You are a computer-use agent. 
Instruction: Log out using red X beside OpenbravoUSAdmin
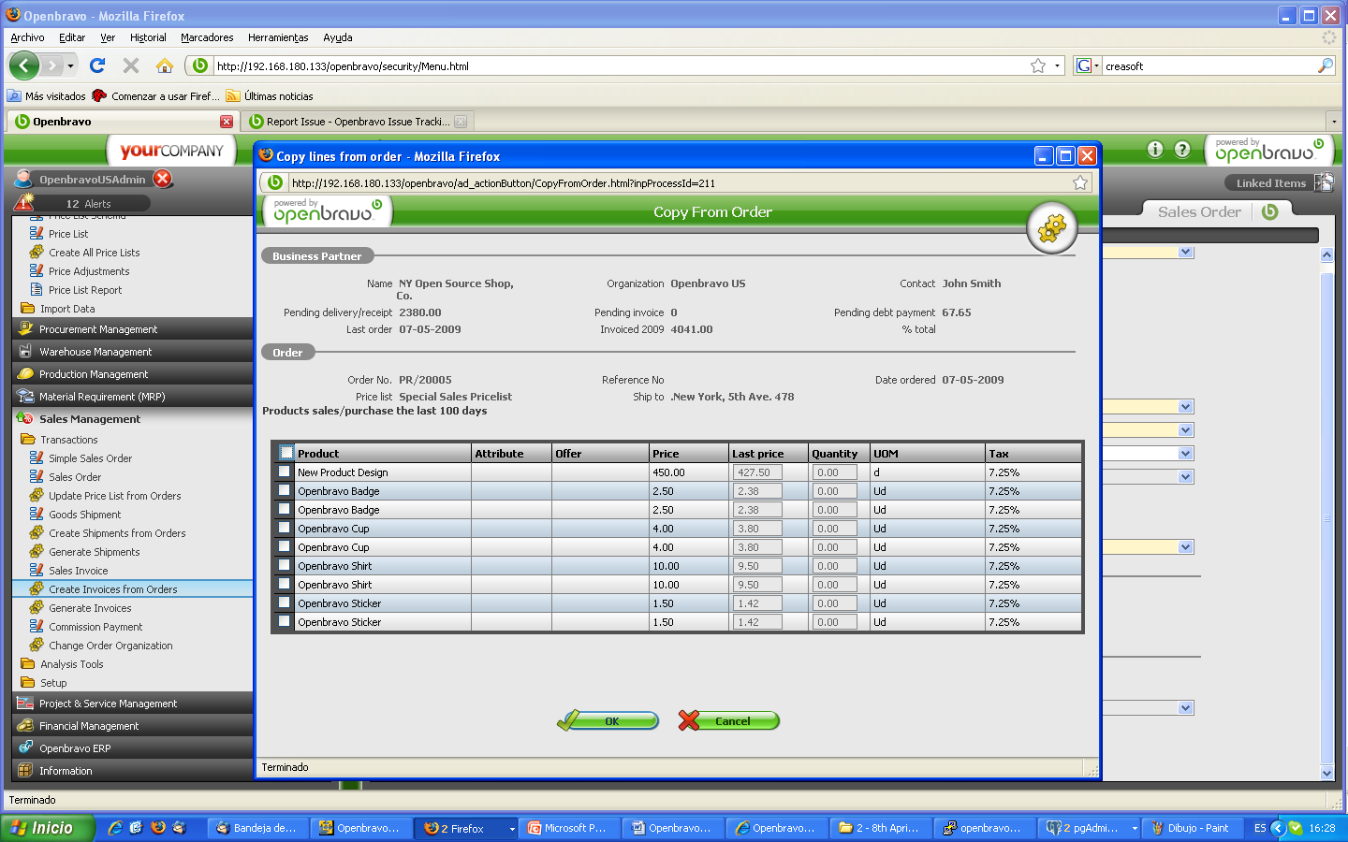coord(163,179)
